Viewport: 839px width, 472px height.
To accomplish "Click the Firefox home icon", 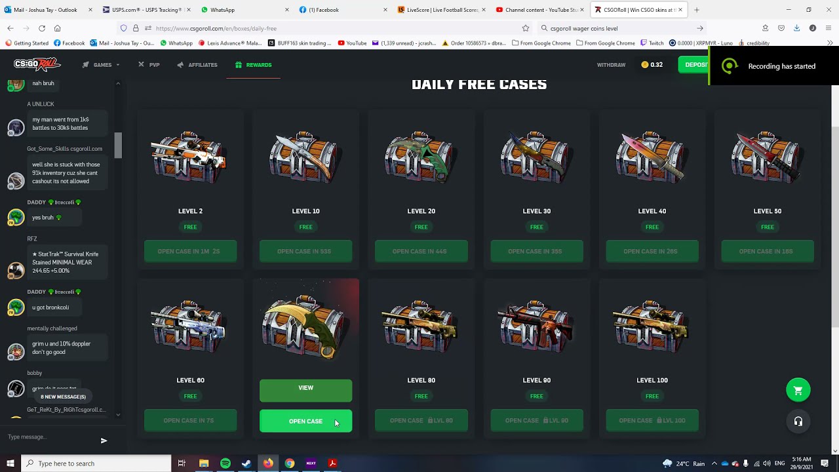I will click(x=58, y=28).
